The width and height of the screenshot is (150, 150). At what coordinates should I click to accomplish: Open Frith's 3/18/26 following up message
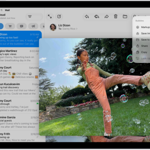coord(19,136)
